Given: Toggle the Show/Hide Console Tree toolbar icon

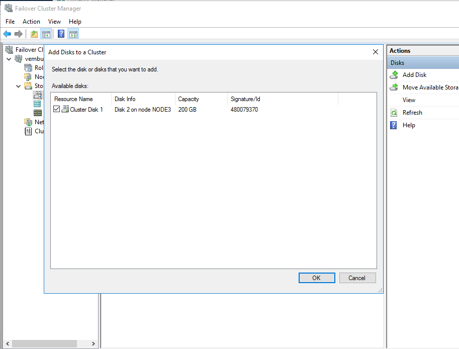Looking at the screenshot, I should 46,34.
